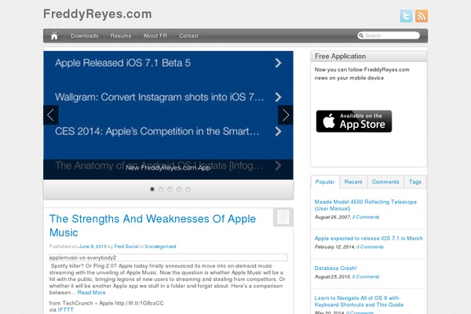Show the next slide arrow
The width and height of the screenshot is (471, 314).
[x=286, y=115]
